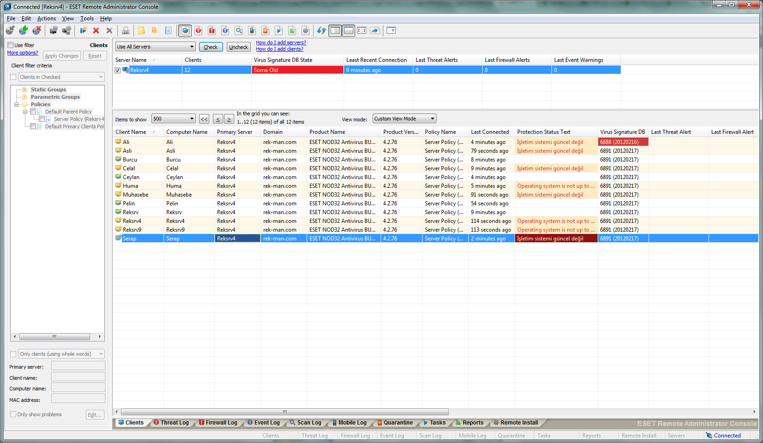763x443 pixels.
Task: Open the Use All Servers dropdown
Action: pos(155,47)
